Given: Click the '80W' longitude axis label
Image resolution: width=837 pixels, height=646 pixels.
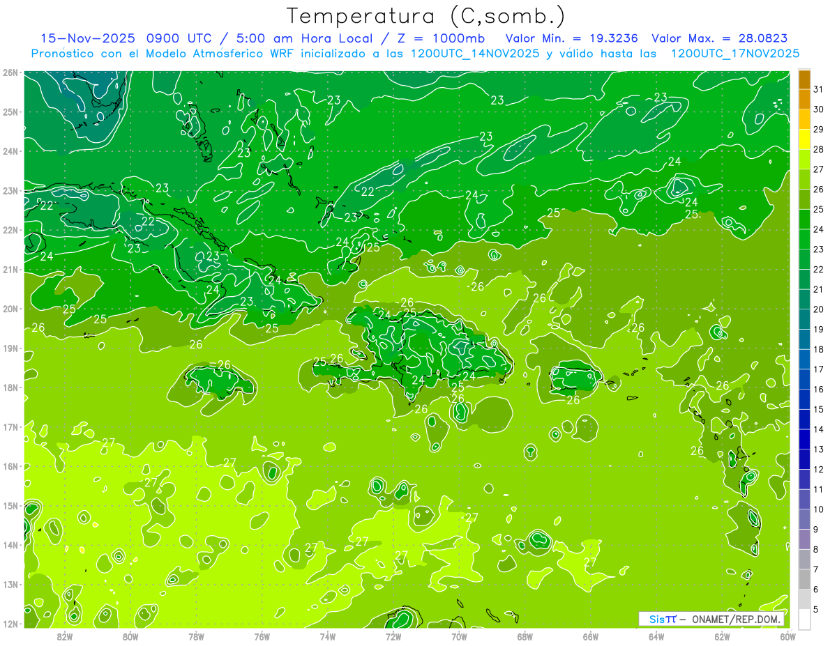Looking at the screenshot, I should pyautogui.click(x=130, y=636).
